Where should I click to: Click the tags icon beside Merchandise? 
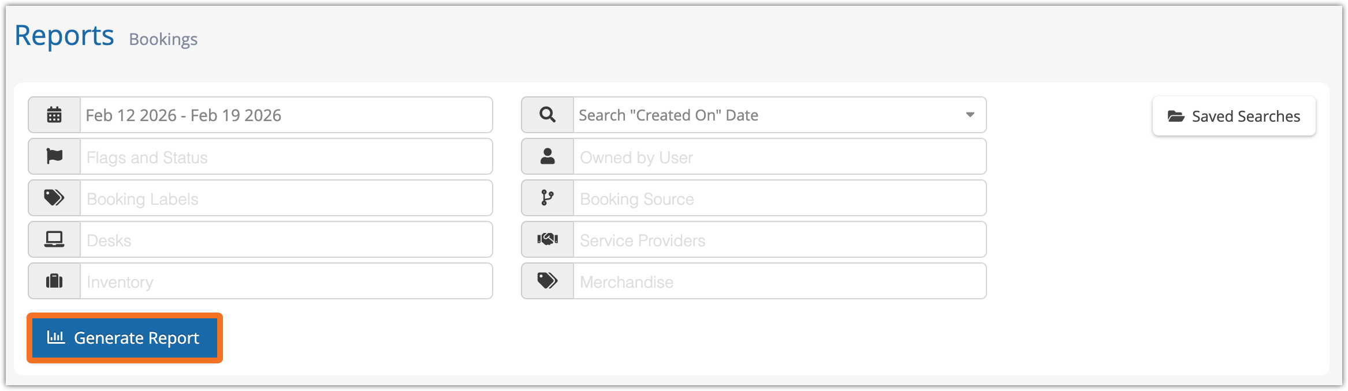point(548,281)
